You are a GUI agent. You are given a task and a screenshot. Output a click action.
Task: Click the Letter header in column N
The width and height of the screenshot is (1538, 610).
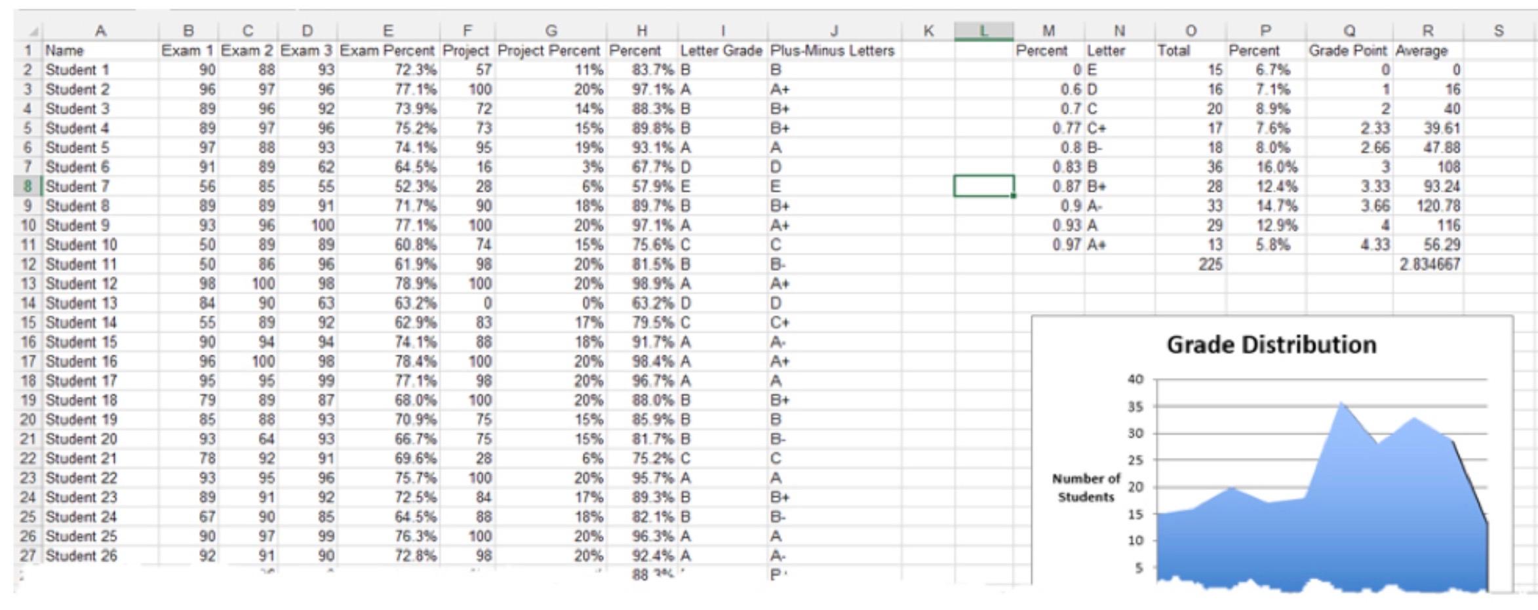click(1119, 51)
